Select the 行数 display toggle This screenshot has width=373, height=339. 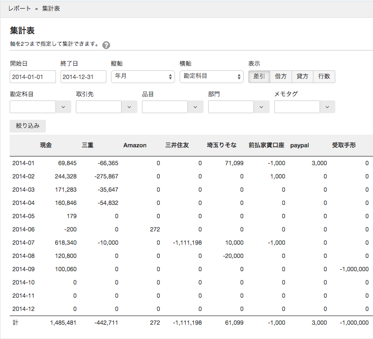click(x=324, y=76)
